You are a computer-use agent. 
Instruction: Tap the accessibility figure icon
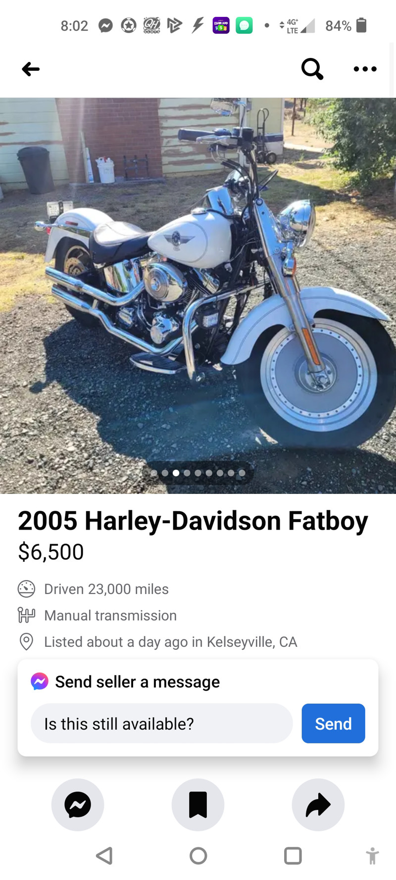coord(372,856)
